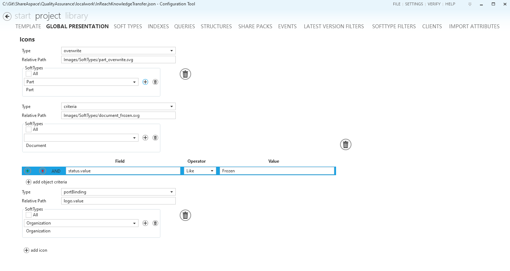
Task: Delete the overwrite icon entry with trash
Action: coord(185,74)
